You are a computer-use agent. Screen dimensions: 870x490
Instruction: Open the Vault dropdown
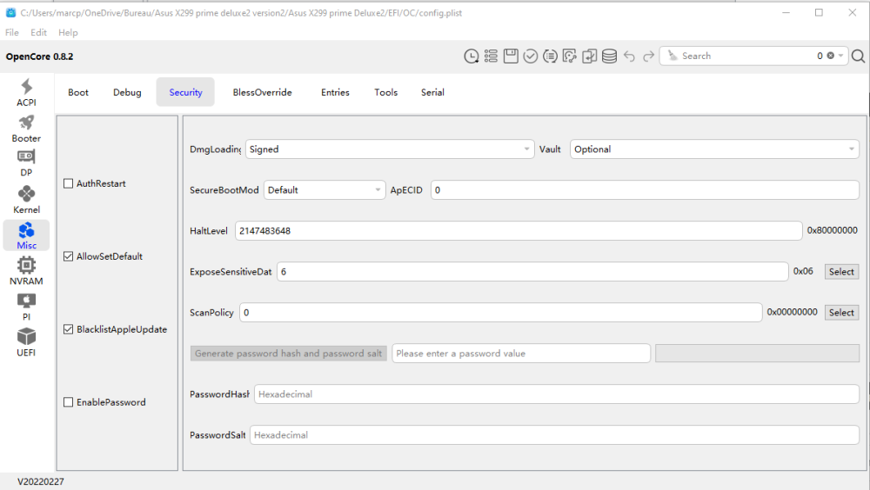pos(714,149)
